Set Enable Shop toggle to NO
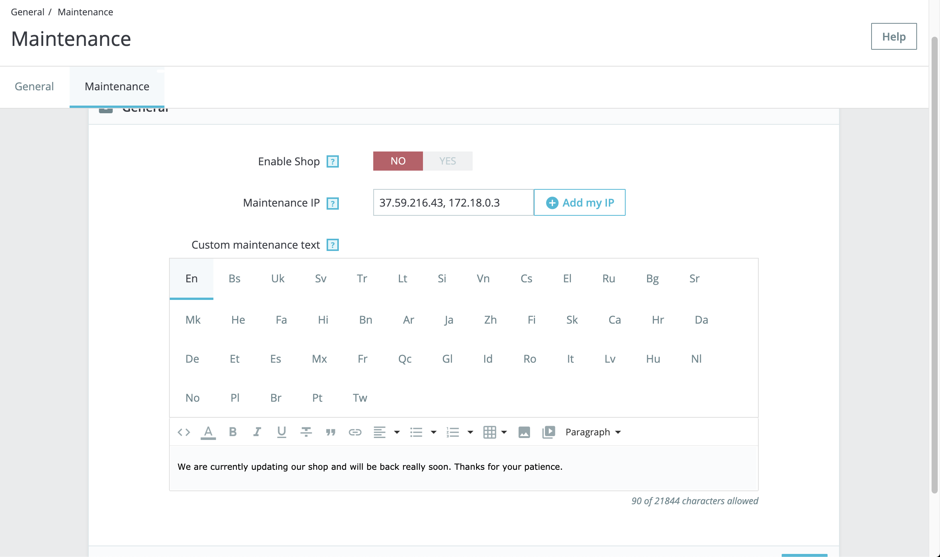This screenshot has height=557, width=940. click(398, 161)
